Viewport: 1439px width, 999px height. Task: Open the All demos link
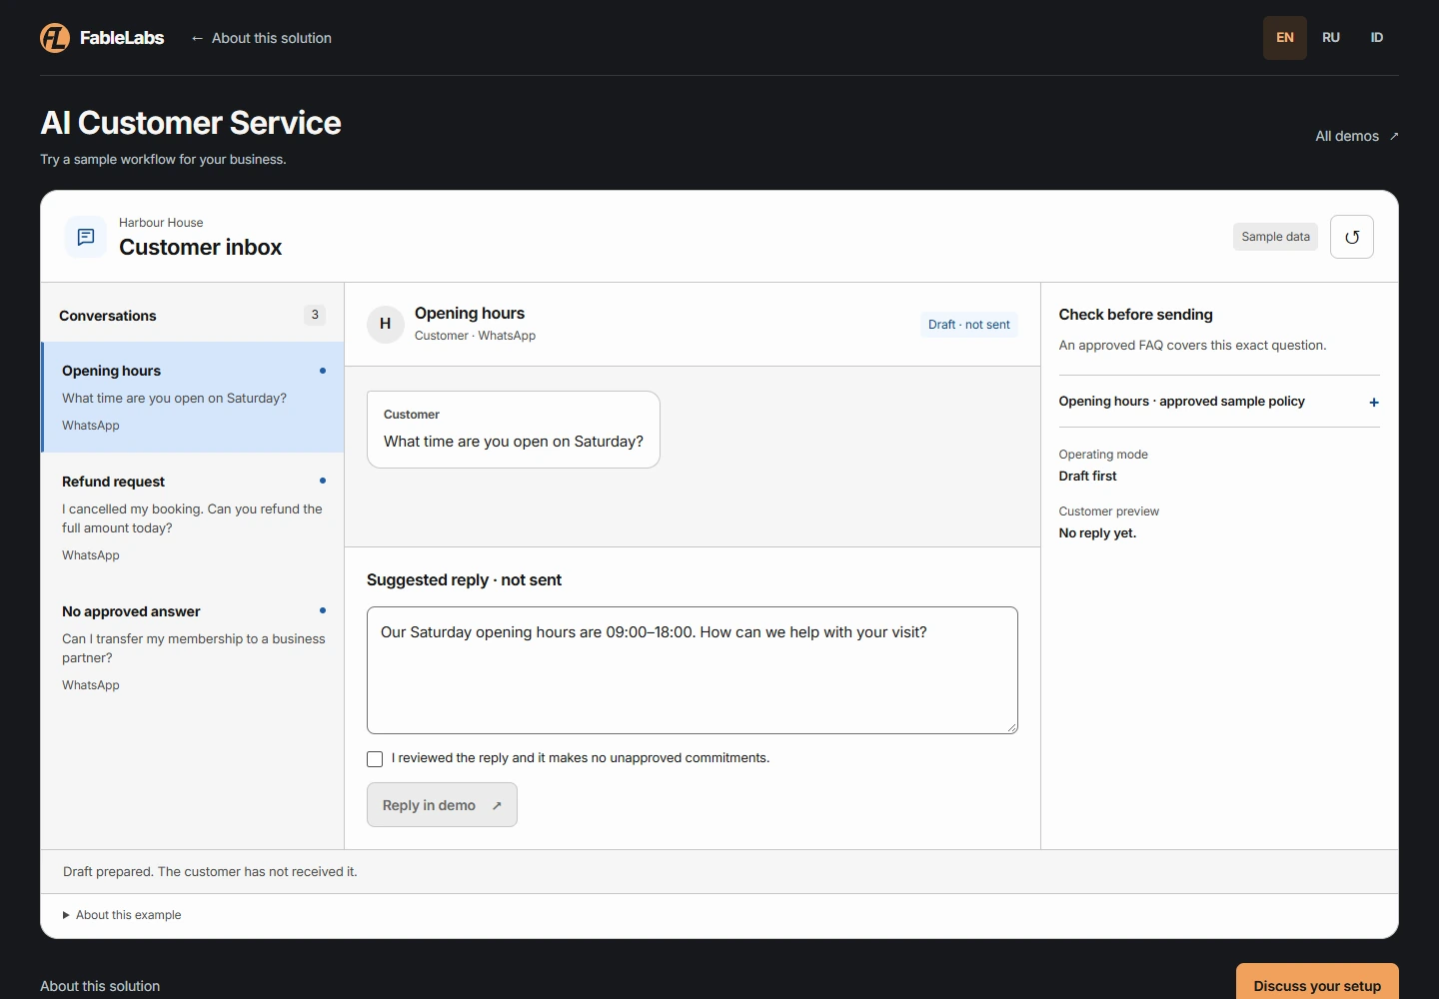click(1357, 136)
